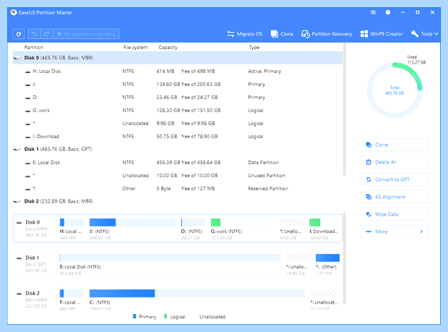
Task: Click 4K Alignment
Action: (395, 197)
